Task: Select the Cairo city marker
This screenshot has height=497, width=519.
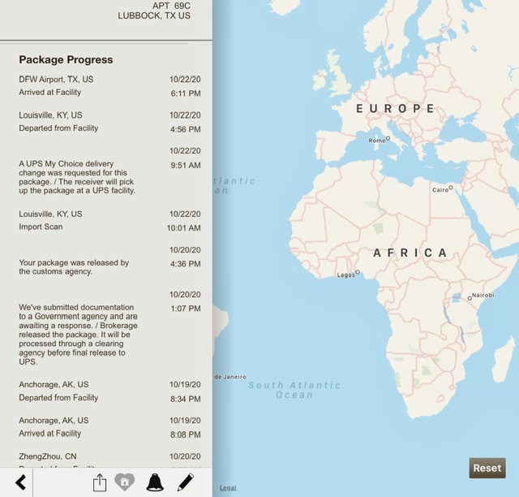Action: (451, 188)
